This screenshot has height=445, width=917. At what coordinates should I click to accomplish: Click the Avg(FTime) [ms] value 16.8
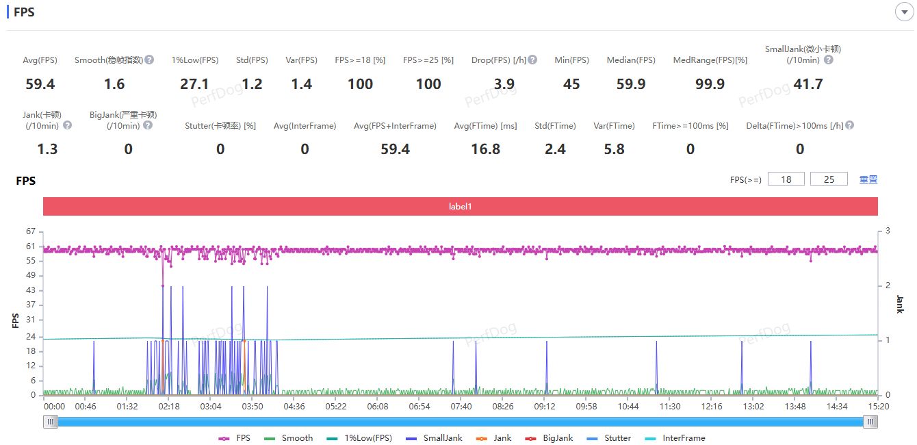coord(485,149)
